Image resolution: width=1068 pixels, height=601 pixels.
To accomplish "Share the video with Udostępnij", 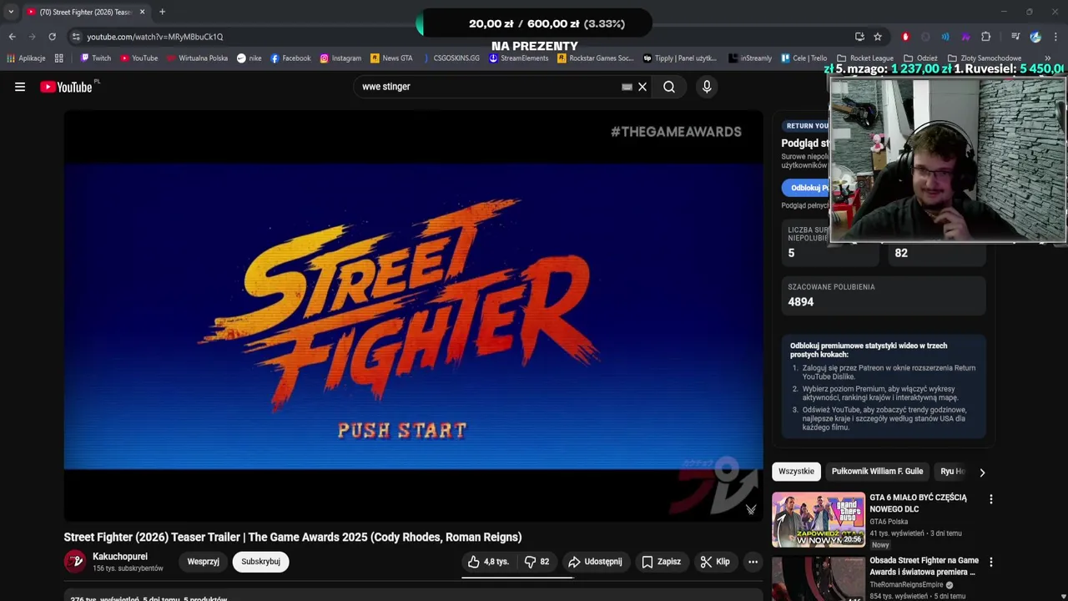I will pyautogui.click(x=595, y=562).
